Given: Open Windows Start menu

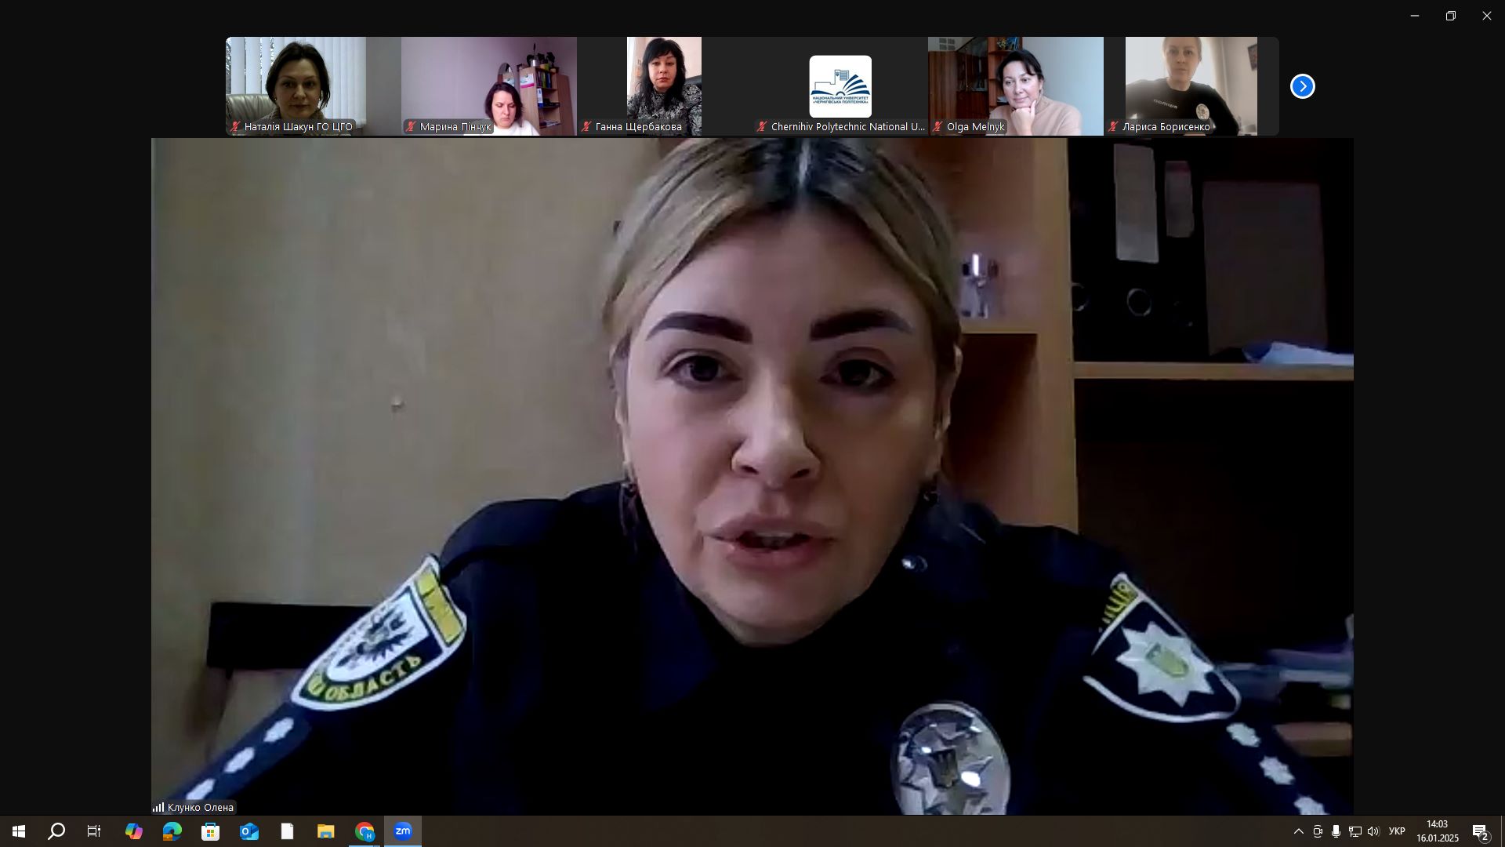Looking at the screenshot, I should (x=19, y=831).
